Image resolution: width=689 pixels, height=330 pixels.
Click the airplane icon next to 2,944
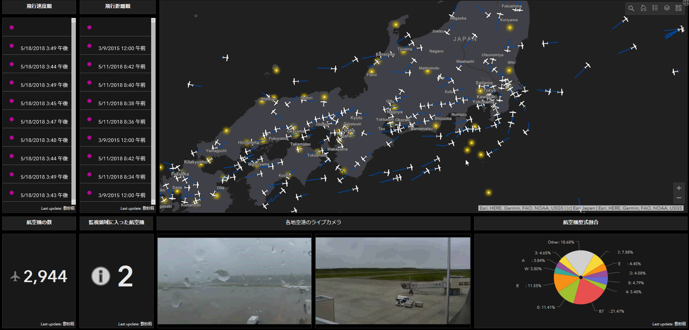pos(15,276)
